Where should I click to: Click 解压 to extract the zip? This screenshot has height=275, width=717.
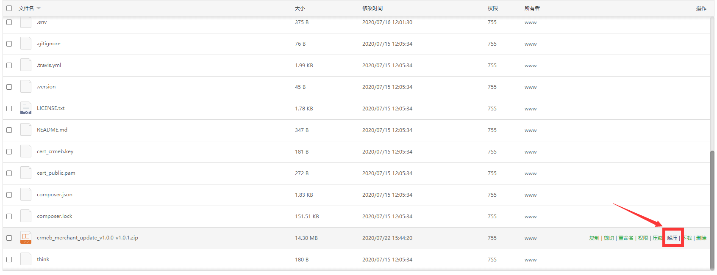pos(672,238)
